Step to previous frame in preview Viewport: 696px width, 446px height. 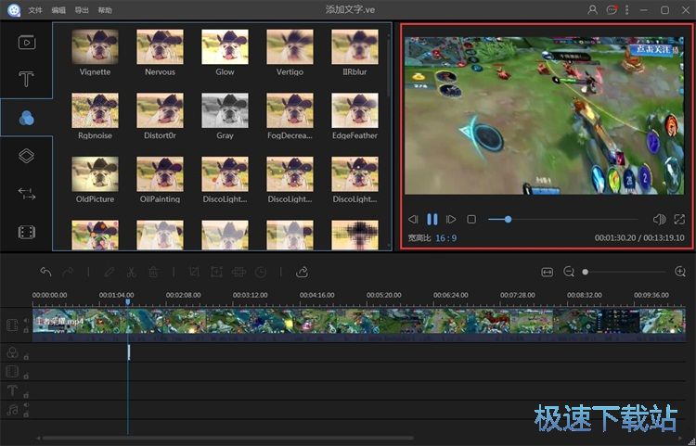(x=413, y=219)
